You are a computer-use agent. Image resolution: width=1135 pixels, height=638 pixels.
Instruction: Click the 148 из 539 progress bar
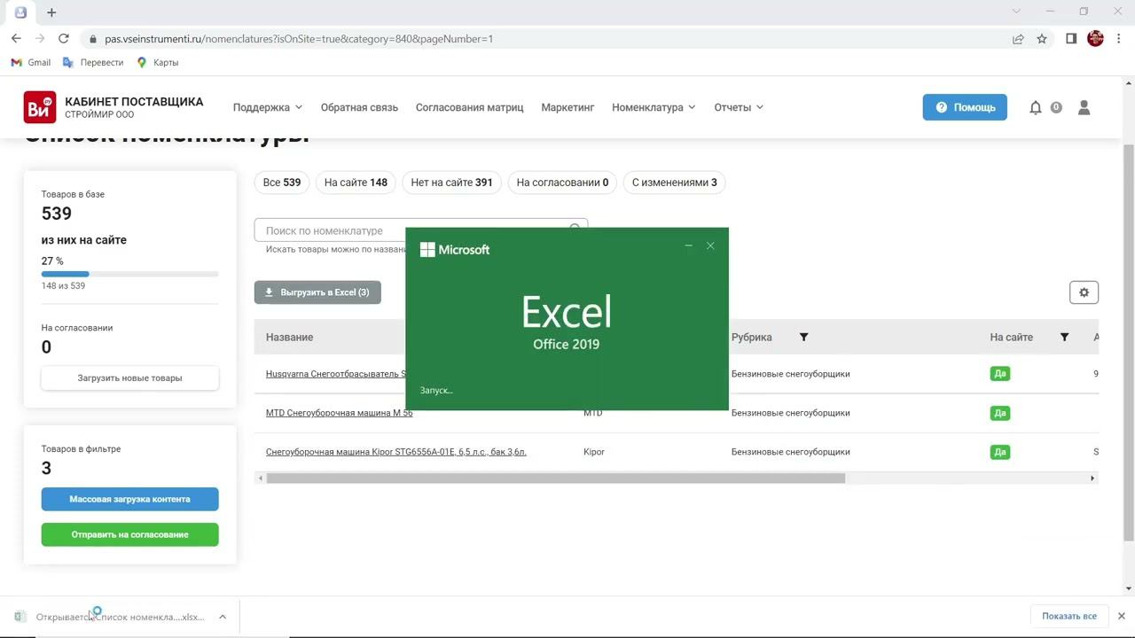pos(129,275)
